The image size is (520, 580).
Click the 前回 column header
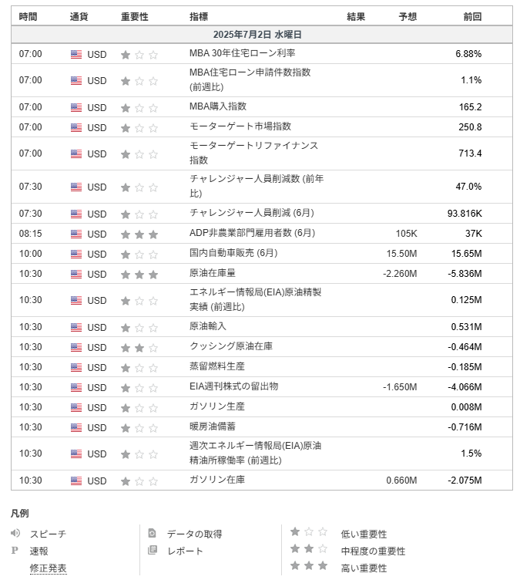tap(472, 17)
